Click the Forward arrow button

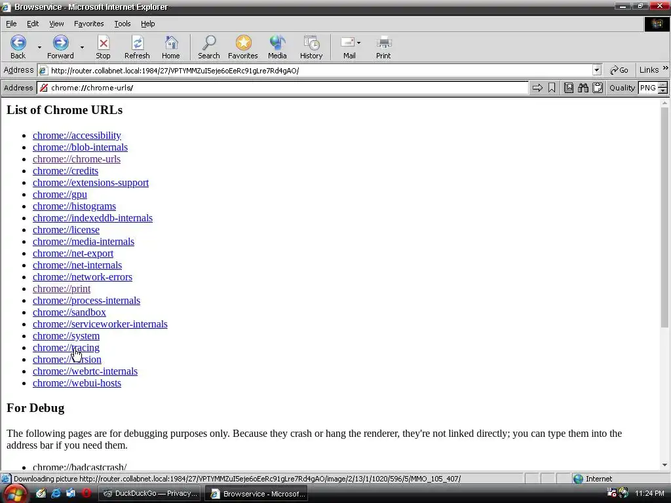pos(60,47)
